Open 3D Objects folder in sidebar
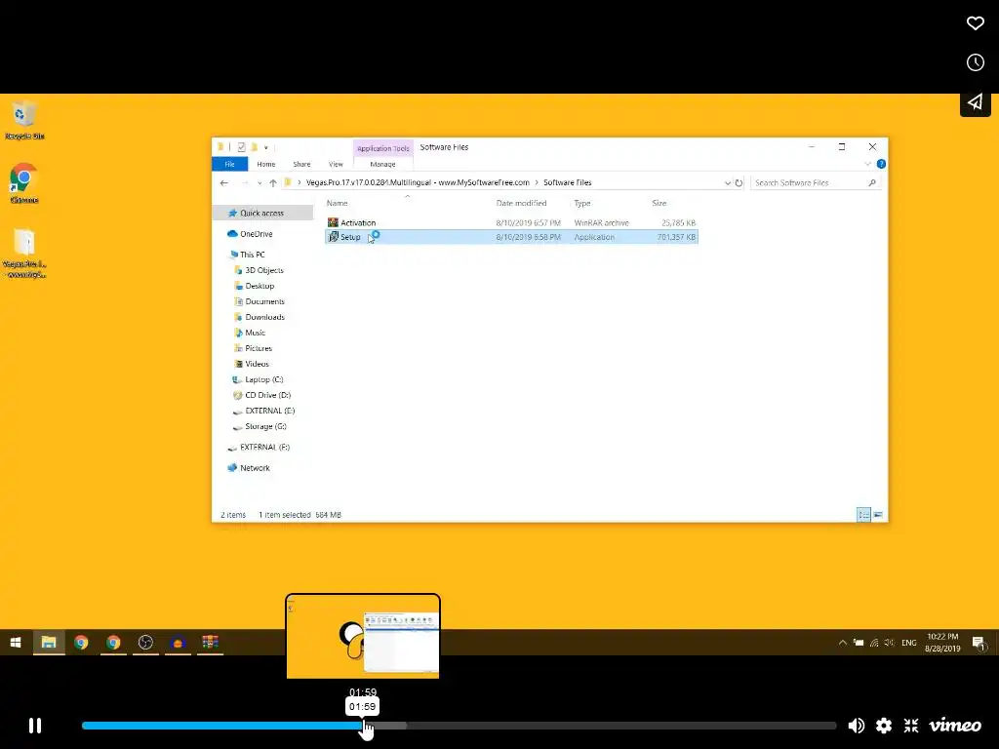The image size is (999, 749). 264,271
